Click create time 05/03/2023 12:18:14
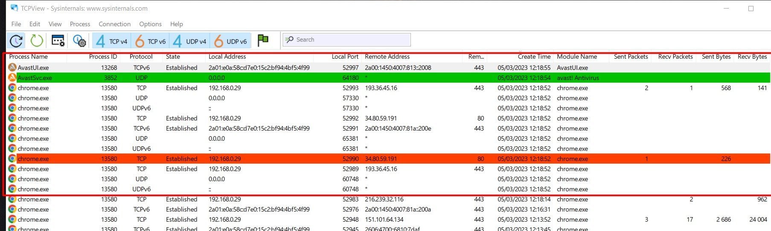Screen dimensions: 771x231 (524, 199)
